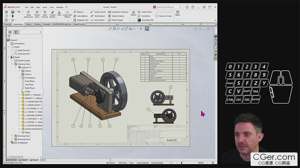Switch to the Sheet1 tab
The image size is (300, 168).
24,160
